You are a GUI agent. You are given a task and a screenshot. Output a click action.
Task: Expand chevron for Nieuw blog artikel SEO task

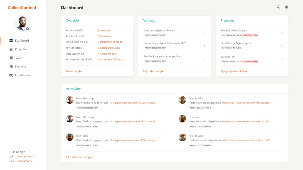(x=205, y=46)
